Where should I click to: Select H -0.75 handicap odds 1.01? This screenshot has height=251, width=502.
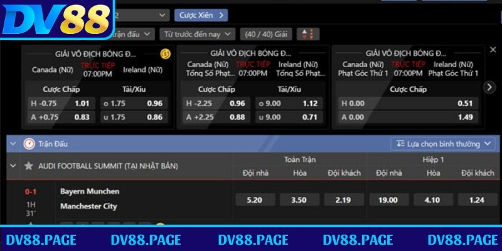[60, 104]
